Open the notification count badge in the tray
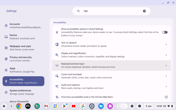The width and height of the screenshot is (176, 110). 140,106
